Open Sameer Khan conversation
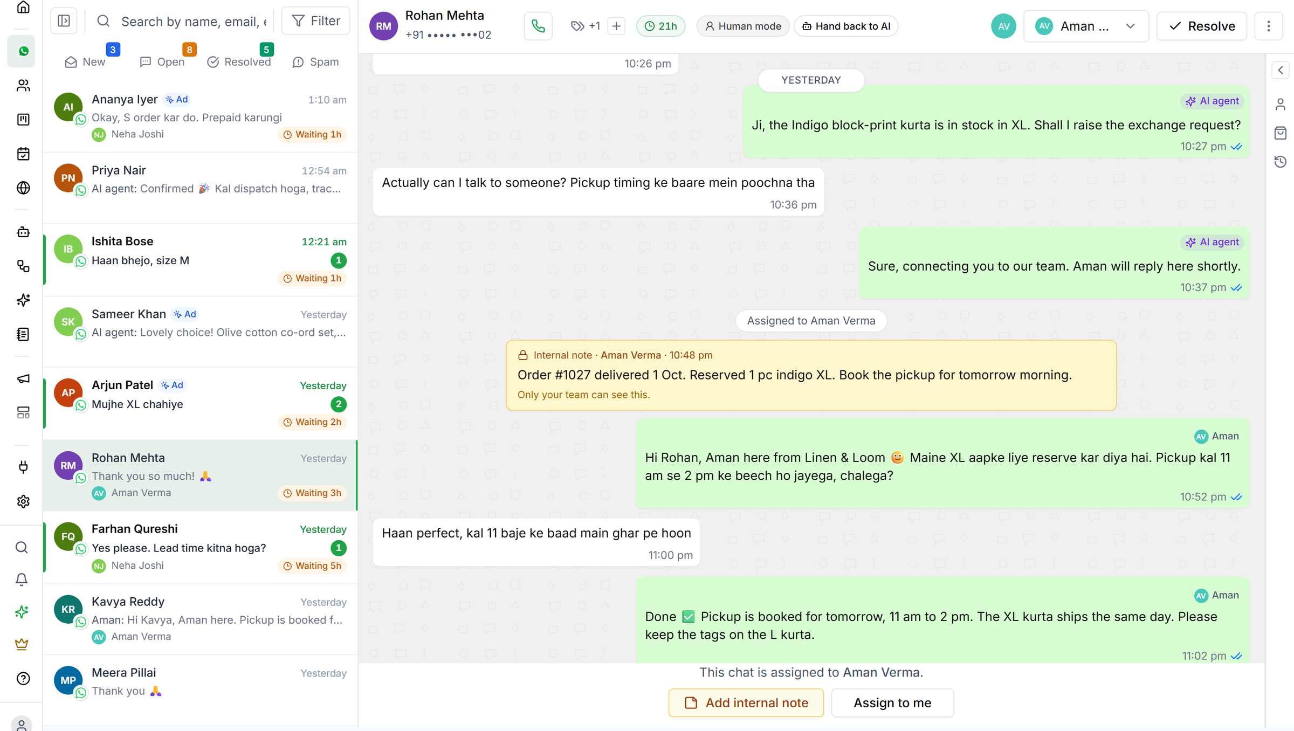1294x731 pixels. (x=201, y=332)
